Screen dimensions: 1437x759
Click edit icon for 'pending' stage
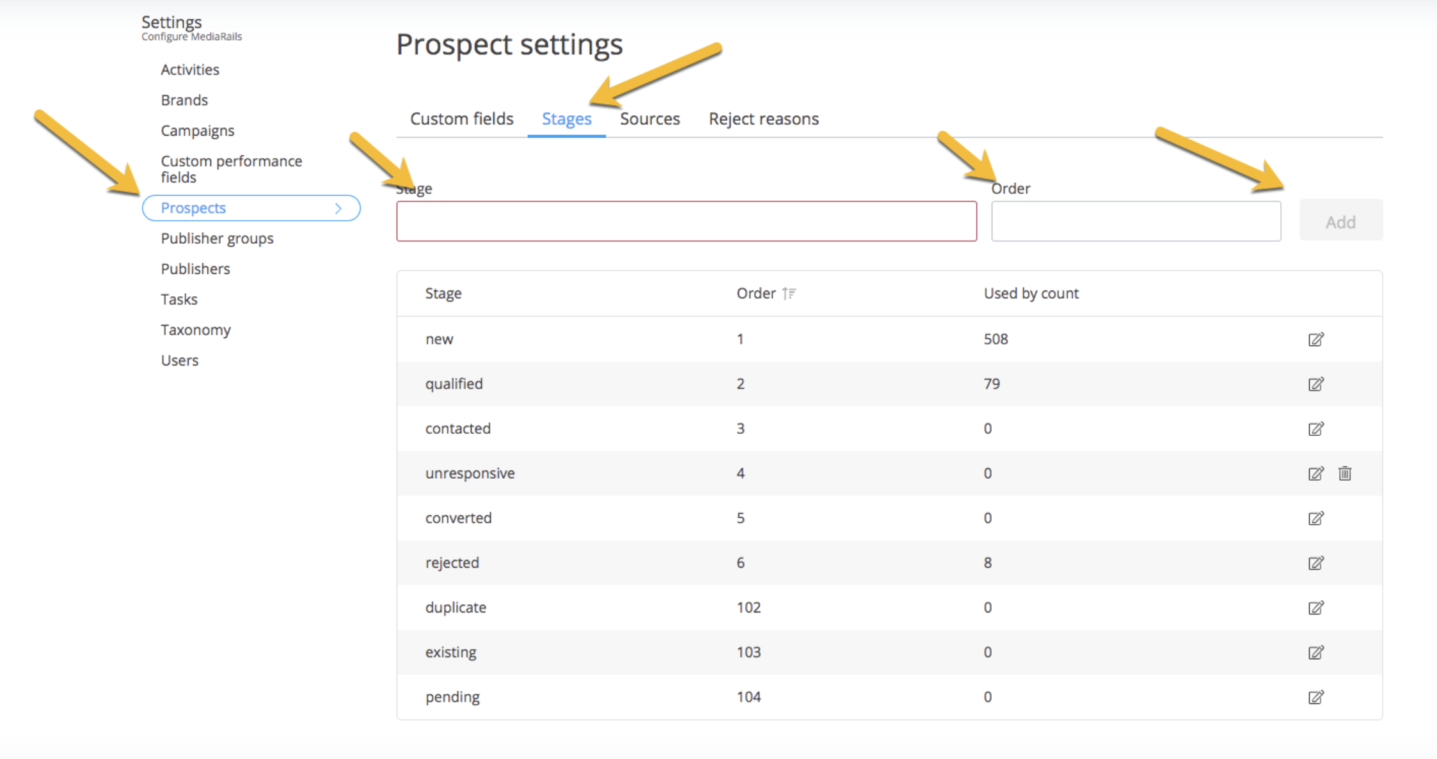(x=1315, y=698)
